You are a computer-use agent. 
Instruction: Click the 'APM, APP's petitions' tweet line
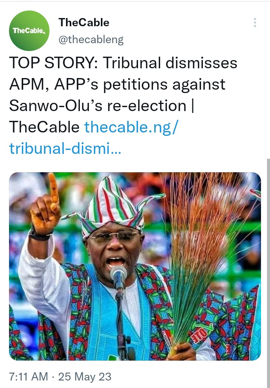[117, 85]
